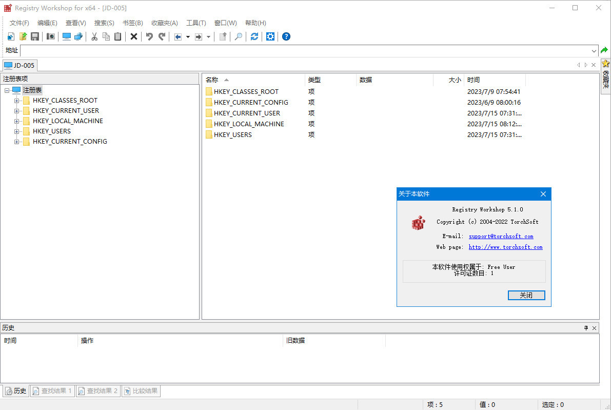Close the JD-005 document tab X

594,65
